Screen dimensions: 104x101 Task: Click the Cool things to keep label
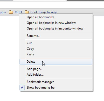(x=44, y=12)
